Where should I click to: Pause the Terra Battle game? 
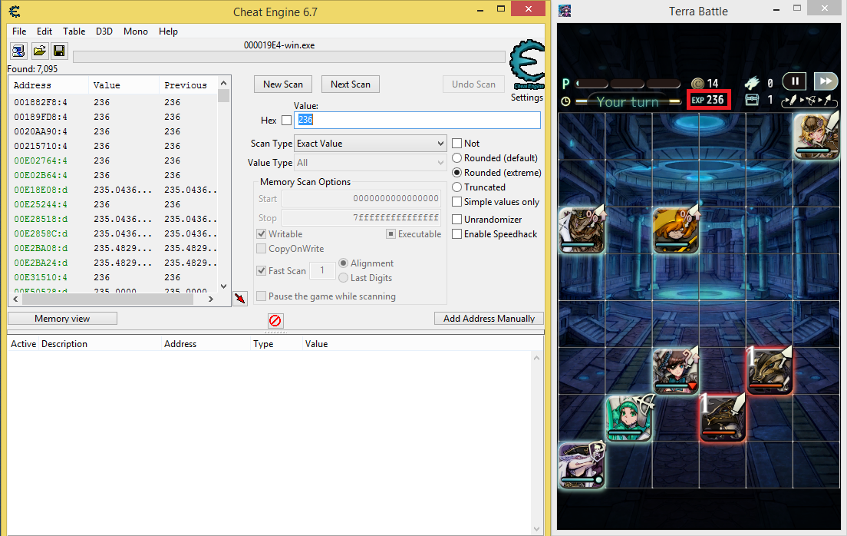click(795, 81)
